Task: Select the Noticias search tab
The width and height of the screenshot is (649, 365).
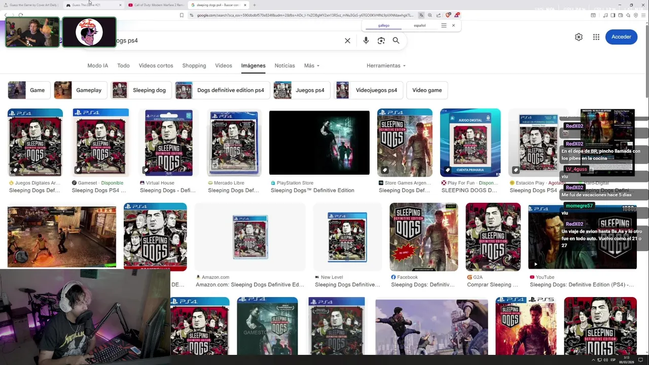Action: click(x=284, y=65)
